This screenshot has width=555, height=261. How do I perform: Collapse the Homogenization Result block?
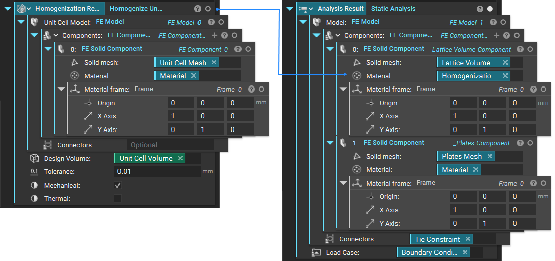(x=8, y=9)
